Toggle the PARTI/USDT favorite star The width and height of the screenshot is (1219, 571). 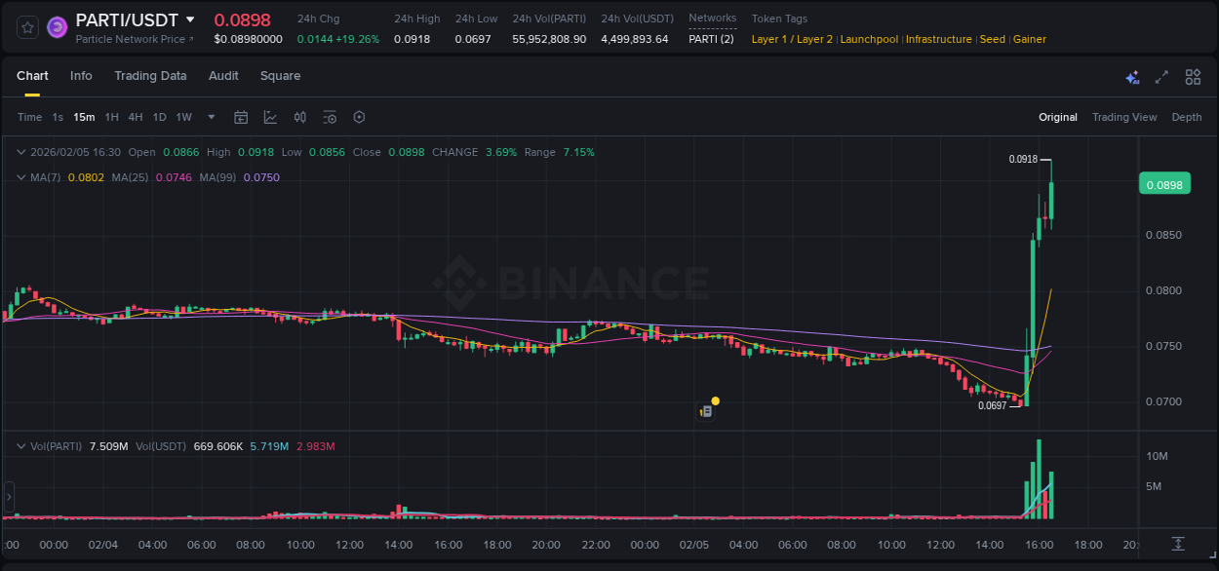[27, 26]
